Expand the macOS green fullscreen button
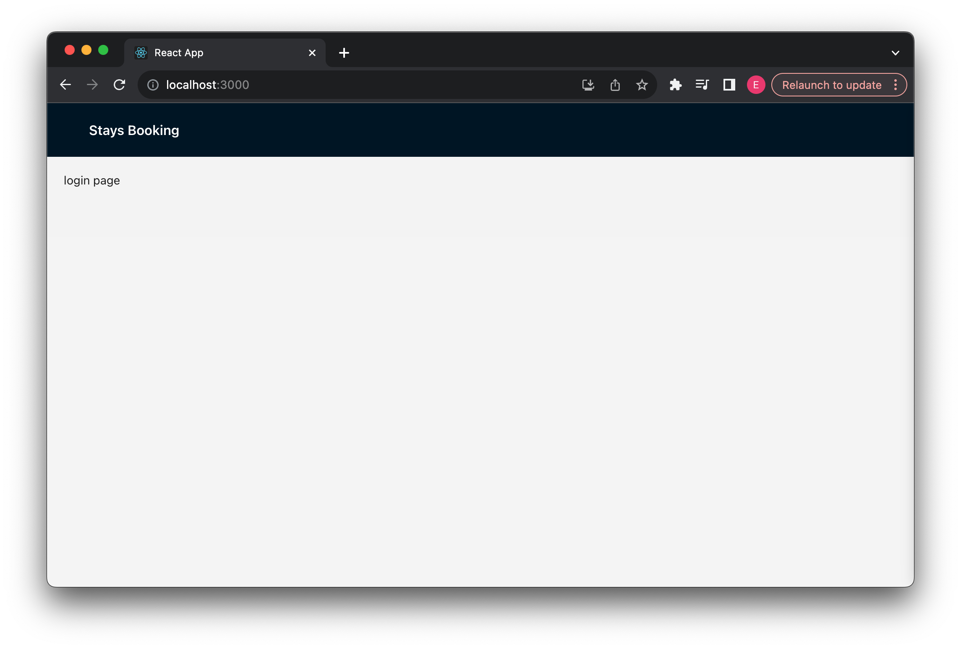The height and width of the screenshot is (649, 961). pyautogui.click(x=103, y=50)
